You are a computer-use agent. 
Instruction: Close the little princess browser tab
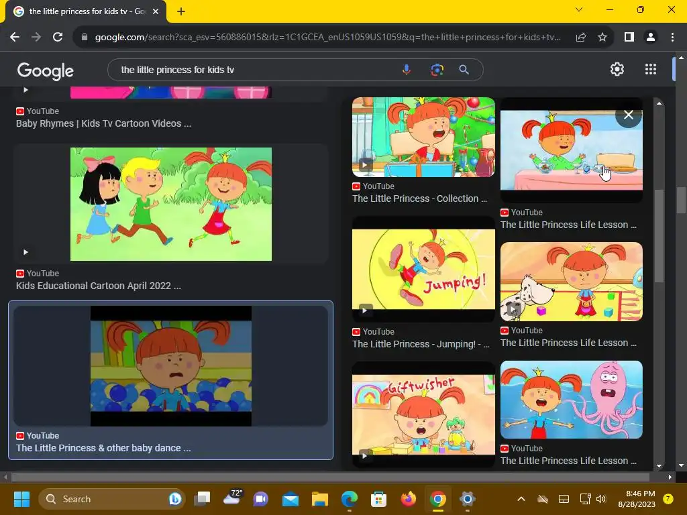[156, 11]
